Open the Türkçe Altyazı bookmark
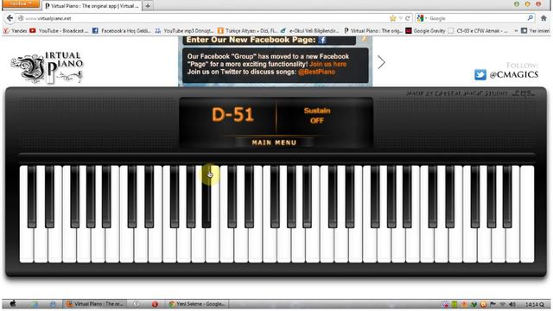553x311 pixels. [247, 31]
